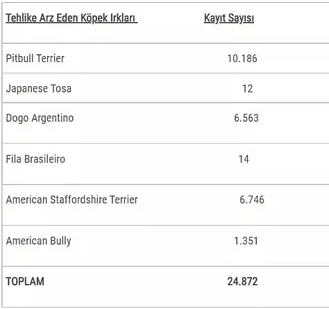Click the word 'Argentino' in third row
Viewport: 329px width, 309px height.
pos(53,119)
